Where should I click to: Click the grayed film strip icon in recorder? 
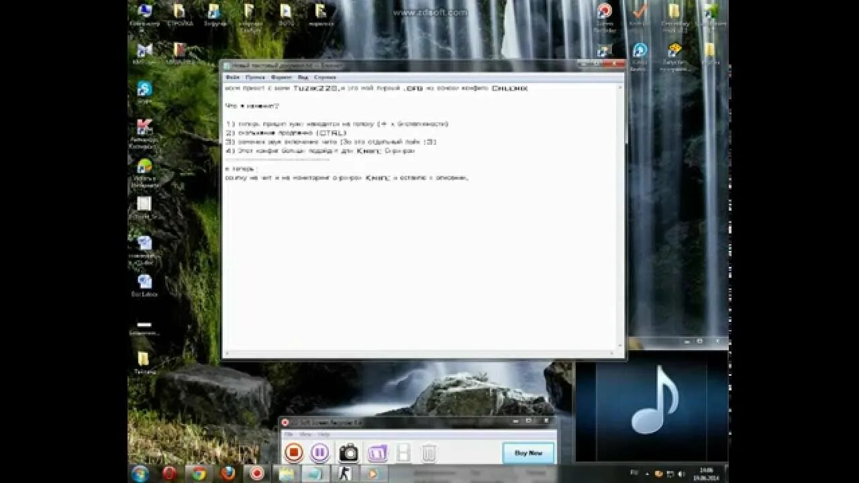coord(403,453)
